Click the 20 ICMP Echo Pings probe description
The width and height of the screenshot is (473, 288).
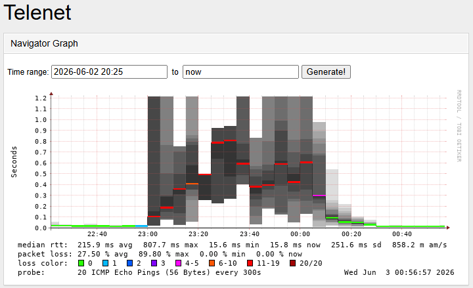(x=169, y=272)
